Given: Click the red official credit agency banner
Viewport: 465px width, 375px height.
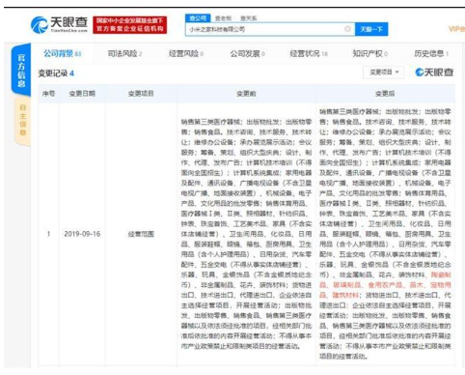Looking at the screenshot, I should pyautogui.click(x=130, y=25).
